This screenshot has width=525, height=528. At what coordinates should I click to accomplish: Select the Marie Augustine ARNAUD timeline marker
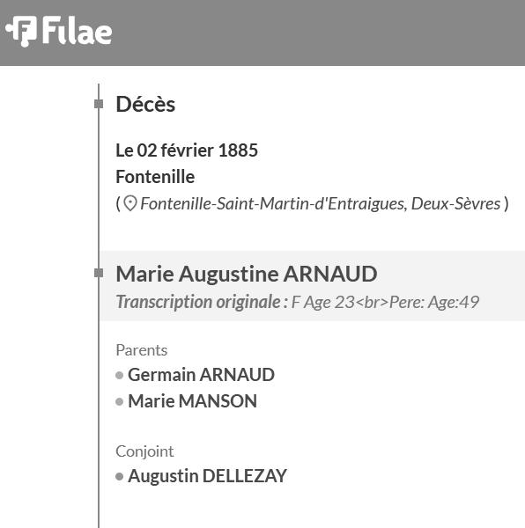99,273
